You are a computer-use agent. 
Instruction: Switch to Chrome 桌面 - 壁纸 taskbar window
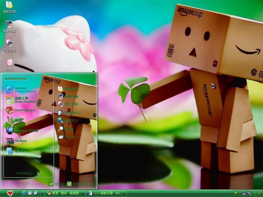point(65,193)
